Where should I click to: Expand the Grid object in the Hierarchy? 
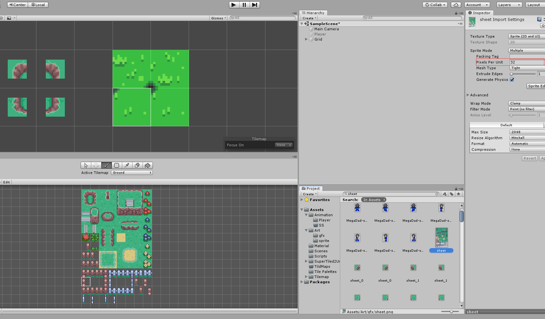[306, 39]
